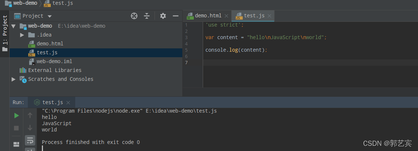Select web-demo.iml file

point(54,61)
